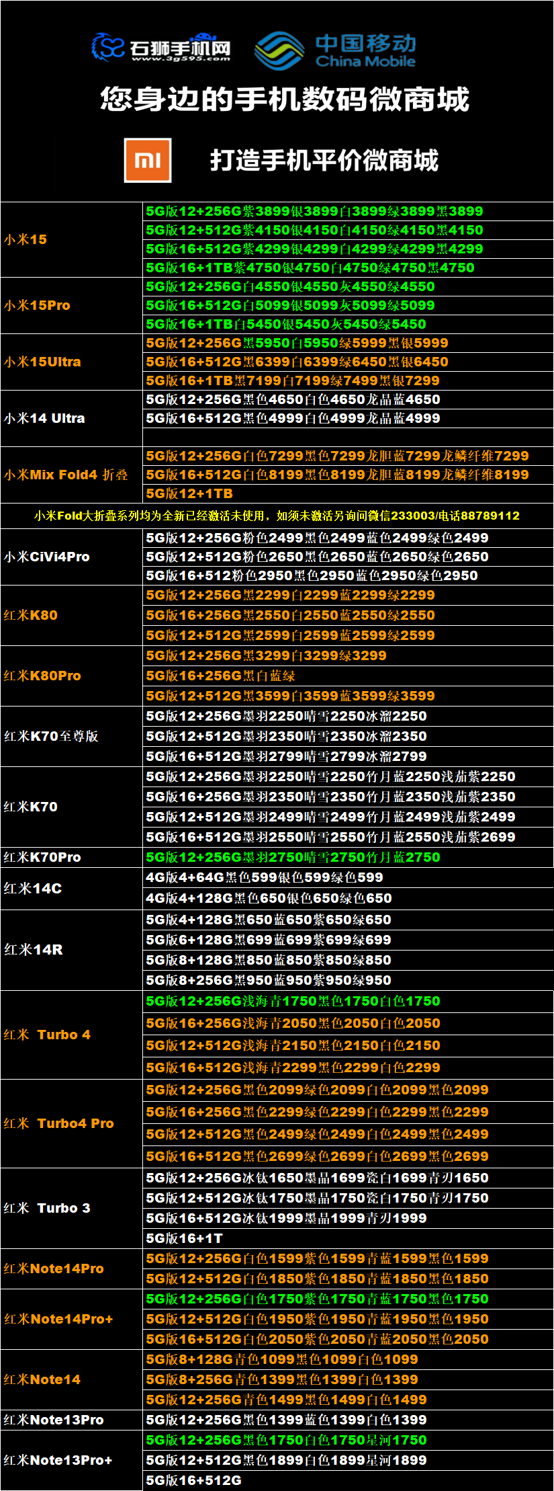Click 红米14C 4+128G row priced 650
The height and width of the screenshot is (1491, 554).
tap(348, 899)
